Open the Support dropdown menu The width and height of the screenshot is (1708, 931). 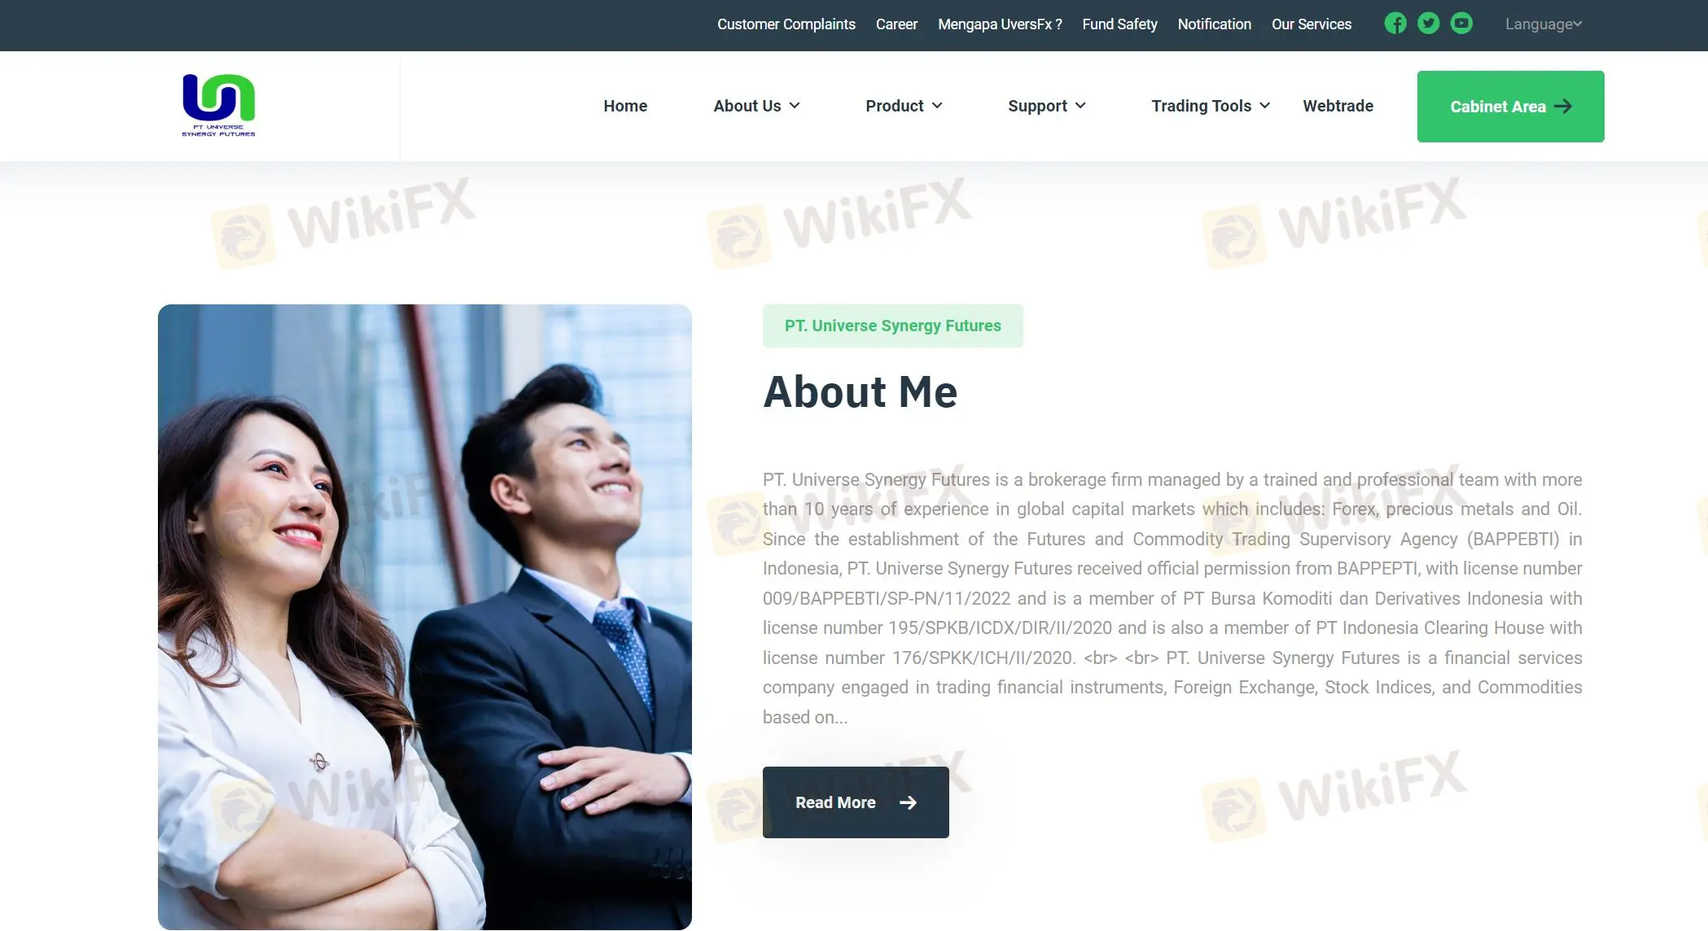1046,106
